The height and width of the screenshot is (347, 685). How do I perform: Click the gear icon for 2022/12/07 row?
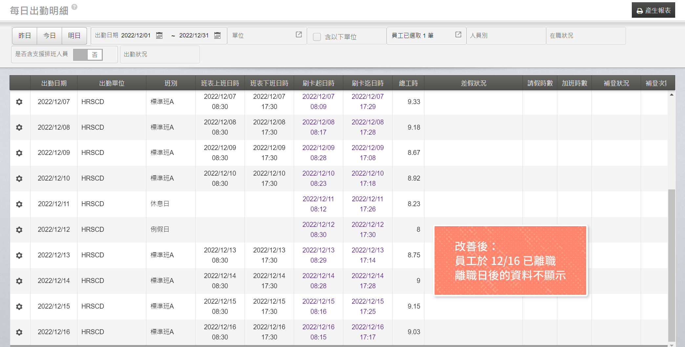(19, 102)
